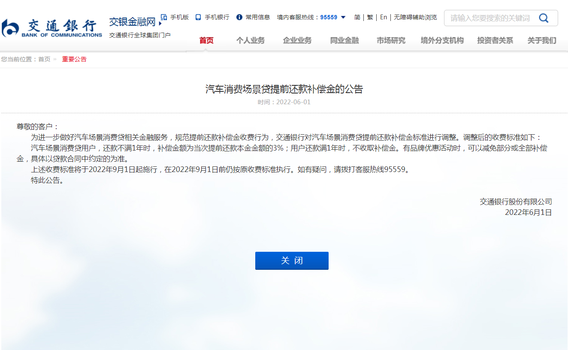Click the 手机版 link
568x350 pixels.
coord(179,17)
